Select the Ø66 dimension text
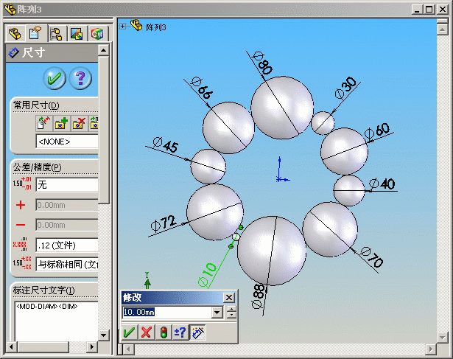 [x=203, y=88]
